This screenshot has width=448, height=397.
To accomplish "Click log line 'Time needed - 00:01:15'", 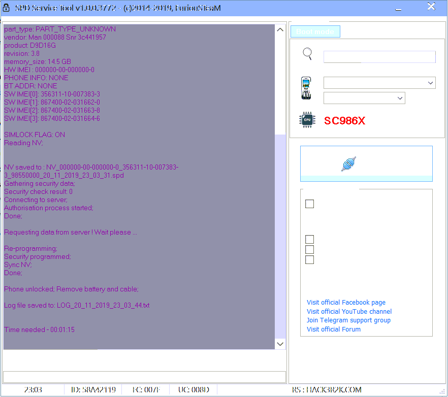I will point(39,330).
